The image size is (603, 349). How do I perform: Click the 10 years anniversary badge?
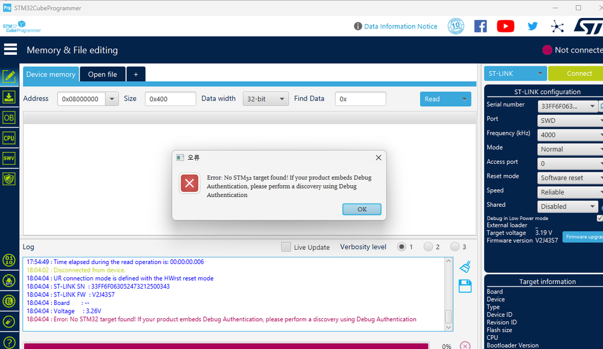pyautogui.click(x=456, y=26)
